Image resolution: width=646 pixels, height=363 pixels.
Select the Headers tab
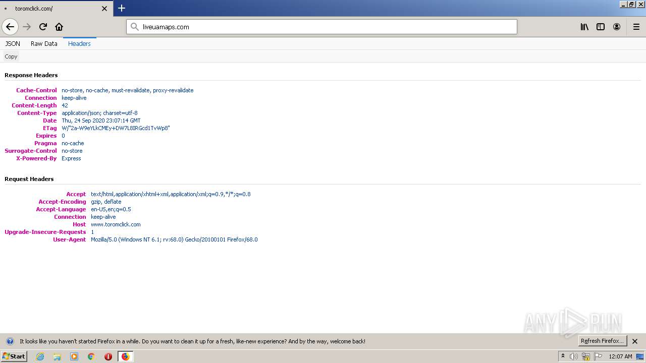[x=79, y=44]
